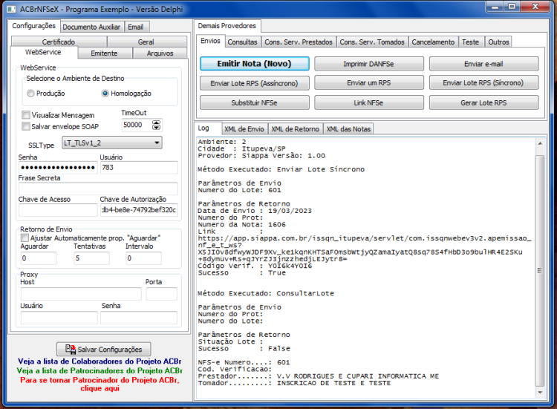
Task: Click the TimeOut spinner down arrow
Action: point(156,128)
